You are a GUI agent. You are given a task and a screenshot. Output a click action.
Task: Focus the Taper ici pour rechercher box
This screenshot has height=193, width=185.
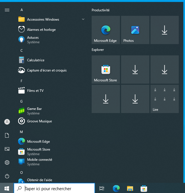point(54,188)
